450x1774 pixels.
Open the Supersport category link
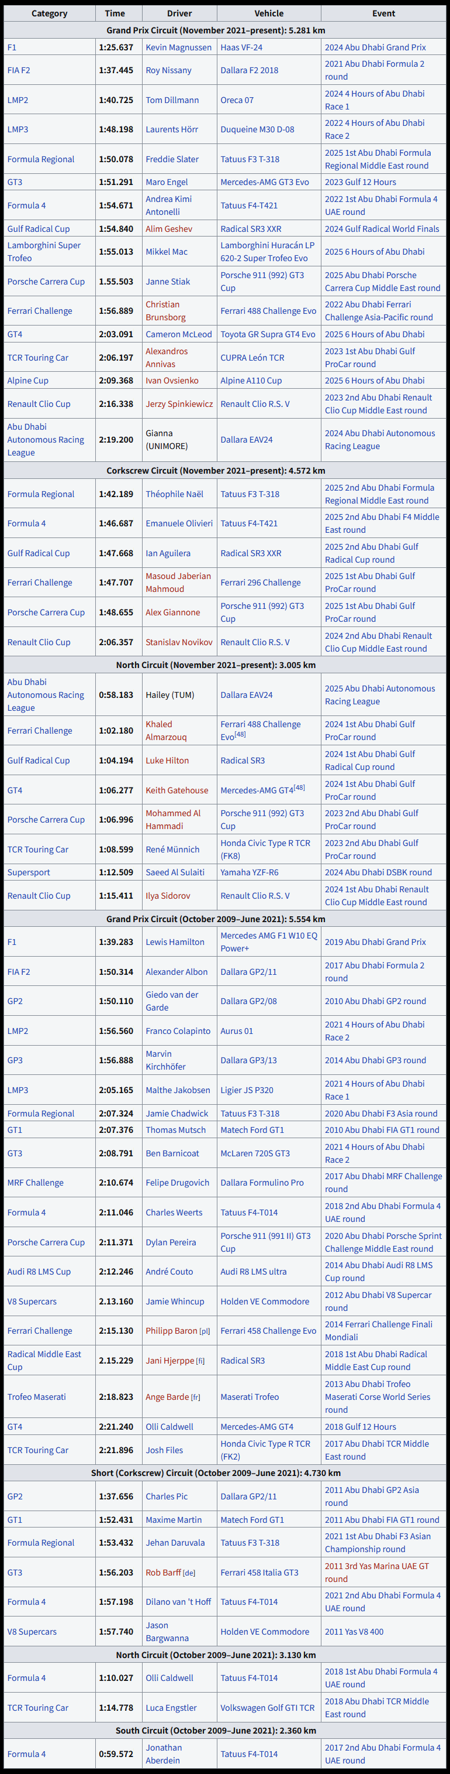pyautogui.click(x=29, y=872)
